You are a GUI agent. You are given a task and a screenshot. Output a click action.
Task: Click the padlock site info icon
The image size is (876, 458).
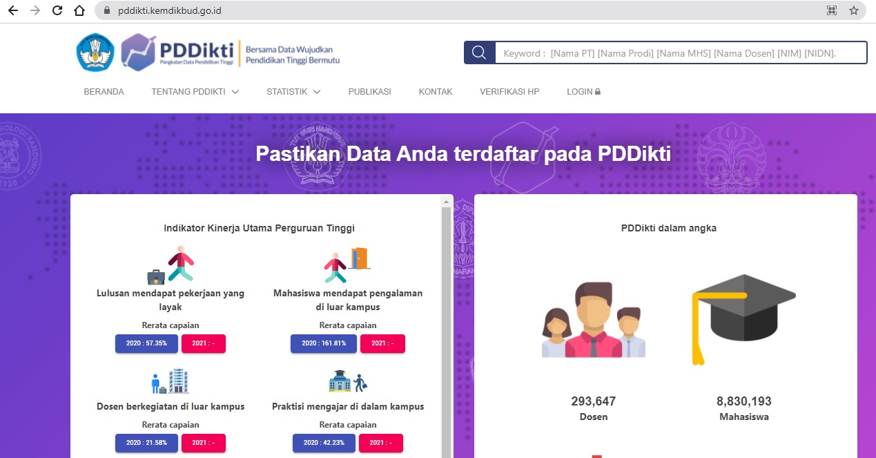coord(107,11)
